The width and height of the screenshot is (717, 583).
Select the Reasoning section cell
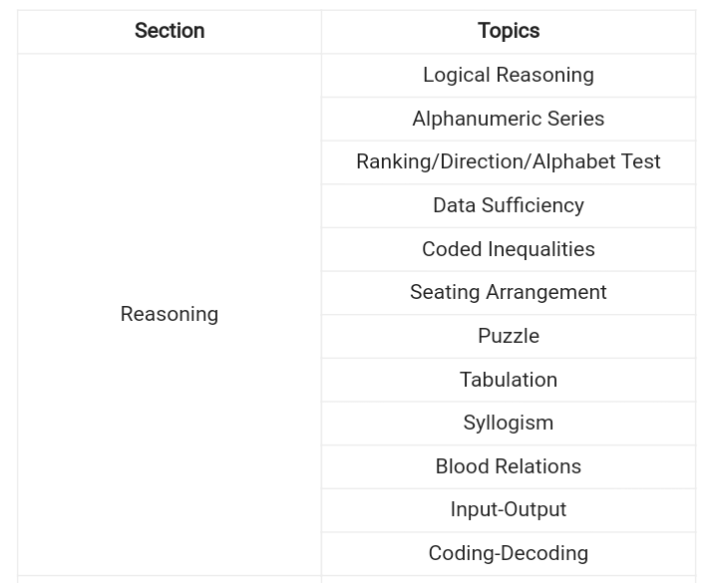coord(170,314)
